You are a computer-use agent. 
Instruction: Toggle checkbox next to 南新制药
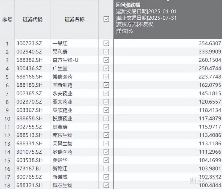pyautogui.click(x=106, y=85)
